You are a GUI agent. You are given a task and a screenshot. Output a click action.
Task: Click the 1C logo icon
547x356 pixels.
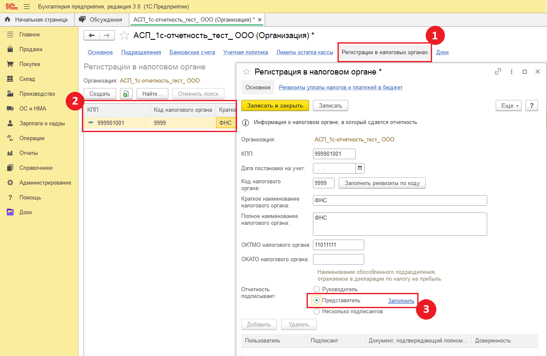(11, 7)
